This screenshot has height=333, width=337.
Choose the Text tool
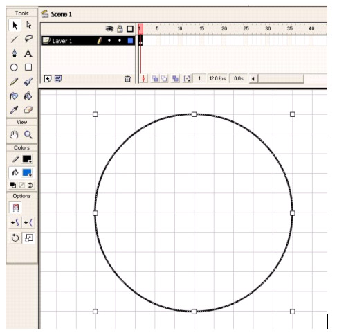pyautogui.click(x=28, y=53)
